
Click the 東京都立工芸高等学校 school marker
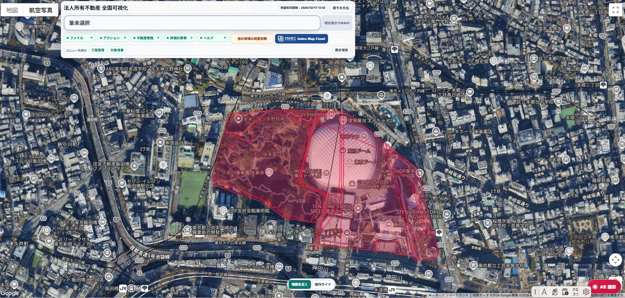[473, 265]
